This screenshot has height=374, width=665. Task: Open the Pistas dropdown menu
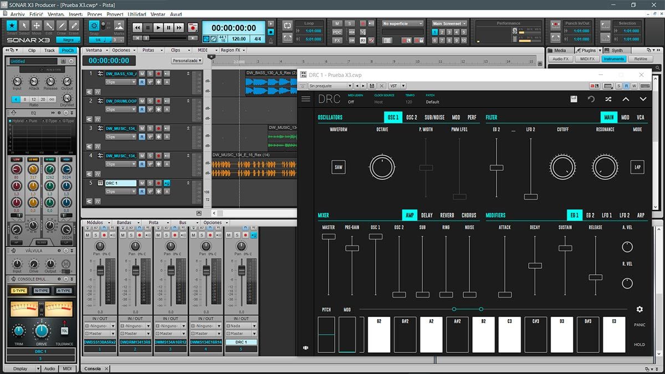tap(151, 50)
